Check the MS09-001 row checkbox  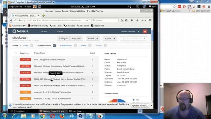[16, 86]
